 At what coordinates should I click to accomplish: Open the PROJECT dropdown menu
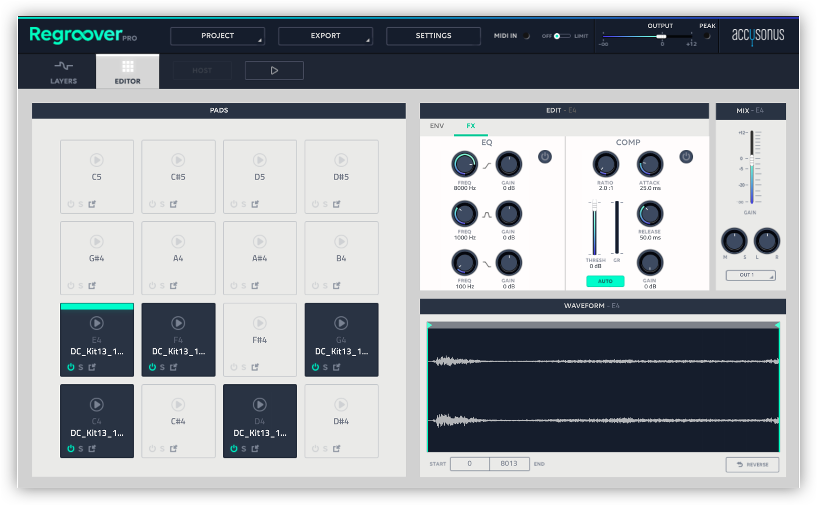click(x=218, y=36)
